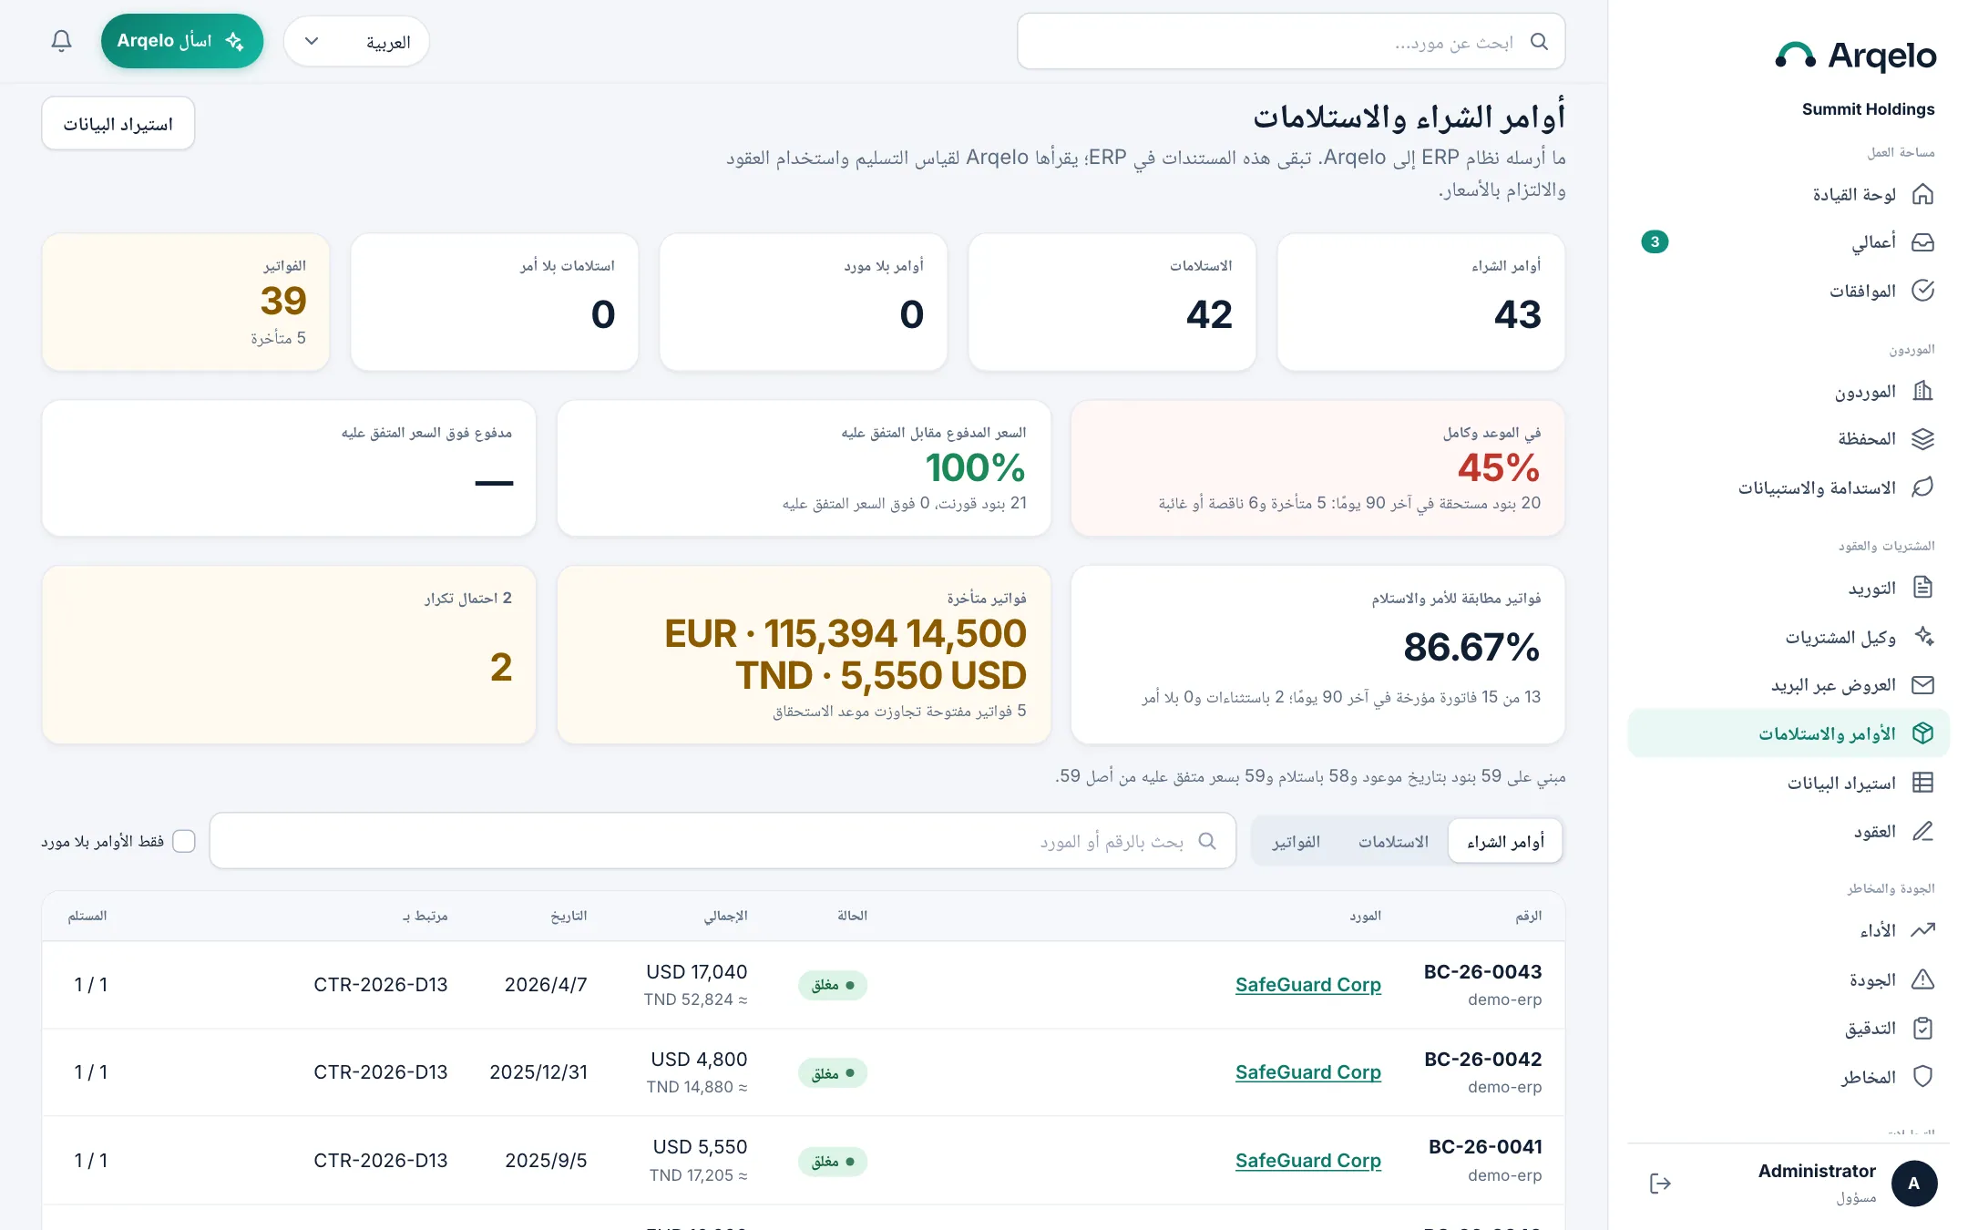This screenshot has width=1968, height=1230.
Task: Click the logout icon beside Administrator
Action: click(x=1660, y=1184)
